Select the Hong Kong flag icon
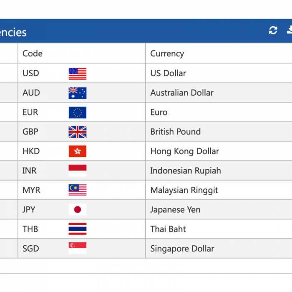The height and width of the screenshot is (292, 292). pos(78,151)
